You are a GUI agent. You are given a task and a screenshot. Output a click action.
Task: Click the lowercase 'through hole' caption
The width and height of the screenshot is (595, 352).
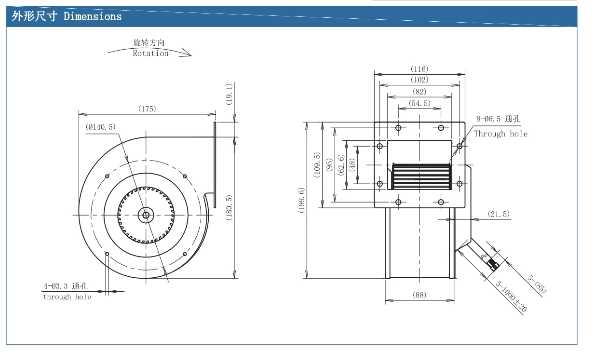67,297
